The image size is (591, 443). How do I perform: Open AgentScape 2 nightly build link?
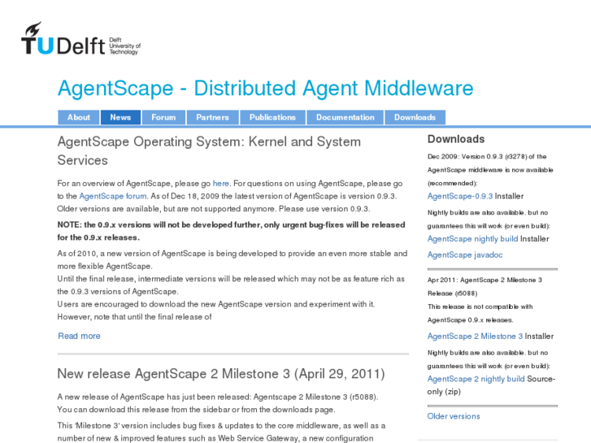click(x=476, y=379)
